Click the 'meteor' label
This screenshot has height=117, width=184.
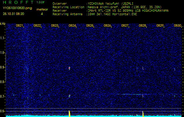tap(42, 9)
